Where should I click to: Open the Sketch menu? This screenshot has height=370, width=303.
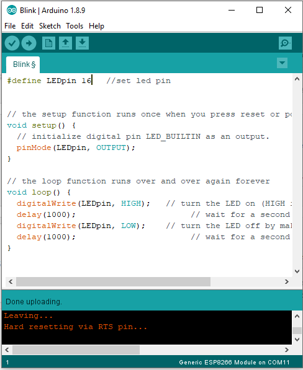coord(50,26)
